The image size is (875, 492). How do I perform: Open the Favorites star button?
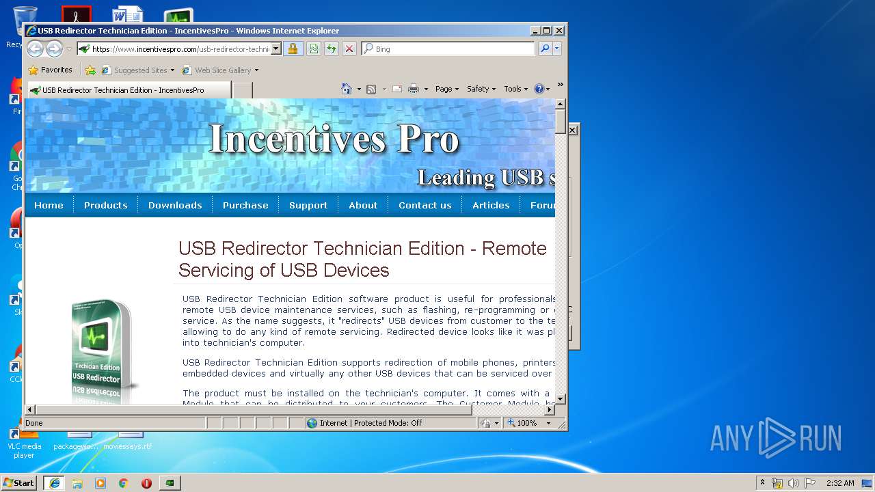pyautogui.click(x=50, y=70)
